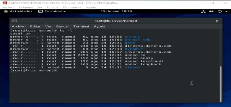Open VirtualBox Ayuda menu

coord(91,7)
